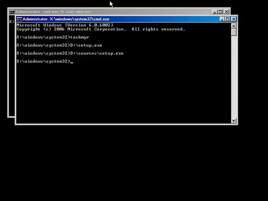The height and width of the screenshot is (201, 268).
Task: Click the 'taskmgr' command line
Action: pyautogui.click(x=53, y=37)
